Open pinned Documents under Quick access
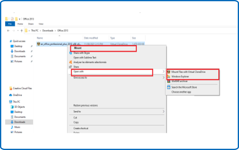Viewport: 239px width, 150px height. 20,56
